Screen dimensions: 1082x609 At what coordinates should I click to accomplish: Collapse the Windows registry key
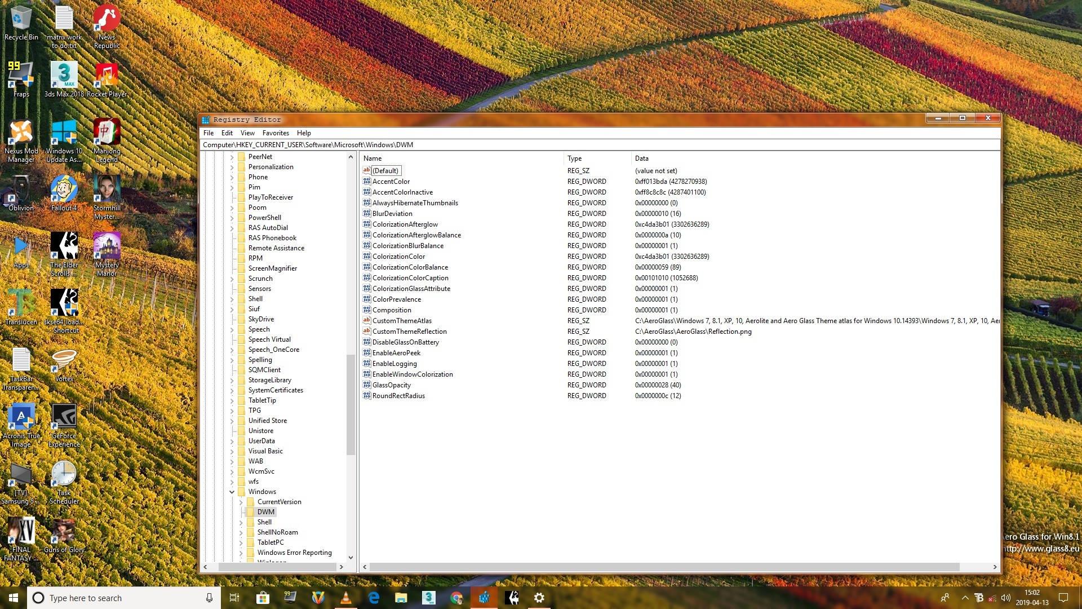point(232,492)
